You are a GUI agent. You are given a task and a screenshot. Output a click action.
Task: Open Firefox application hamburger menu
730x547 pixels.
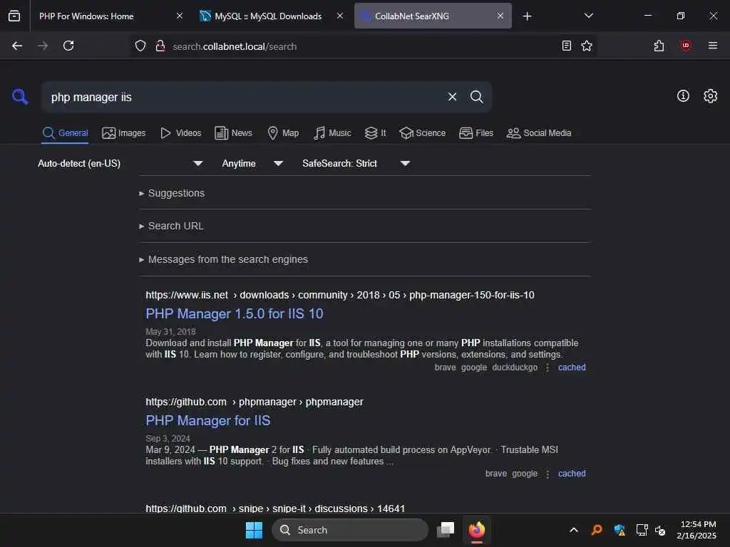click(x=713, y=46)
